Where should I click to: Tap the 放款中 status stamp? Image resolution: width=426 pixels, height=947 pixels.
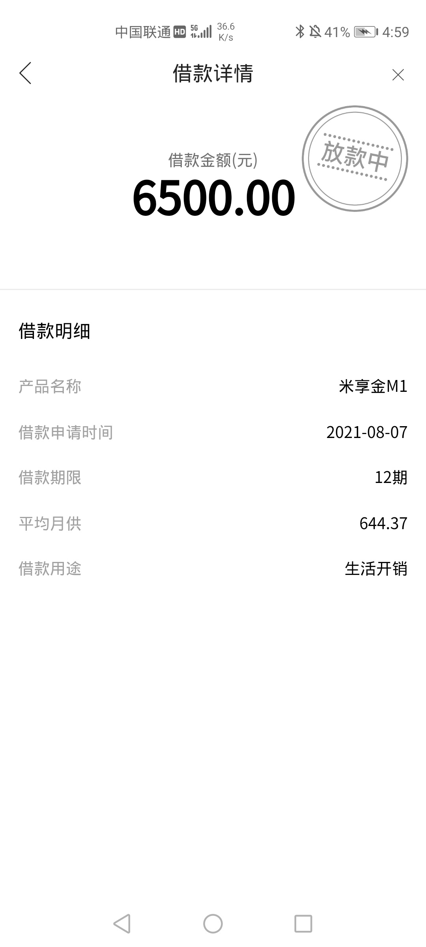tap(355, 158)
